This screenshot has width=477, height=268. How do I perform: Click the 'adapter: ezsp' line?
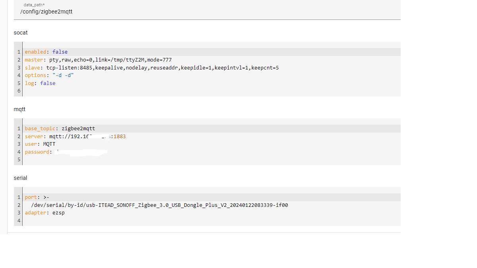click(x=45, y=213)
